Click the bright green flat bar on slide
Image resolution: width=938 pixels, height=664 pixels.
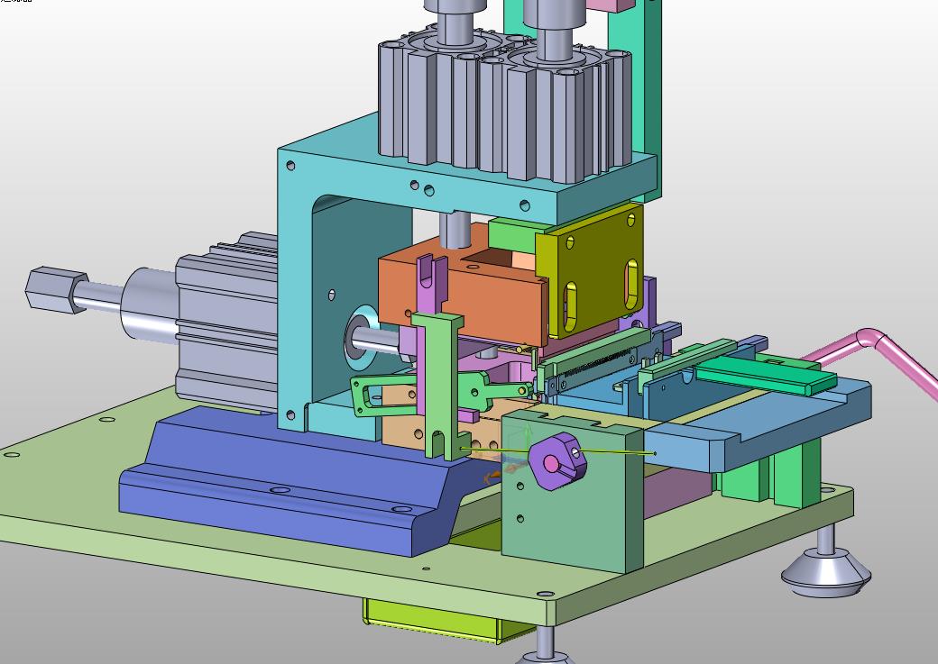pyautogui.click(x=766, y=374)
